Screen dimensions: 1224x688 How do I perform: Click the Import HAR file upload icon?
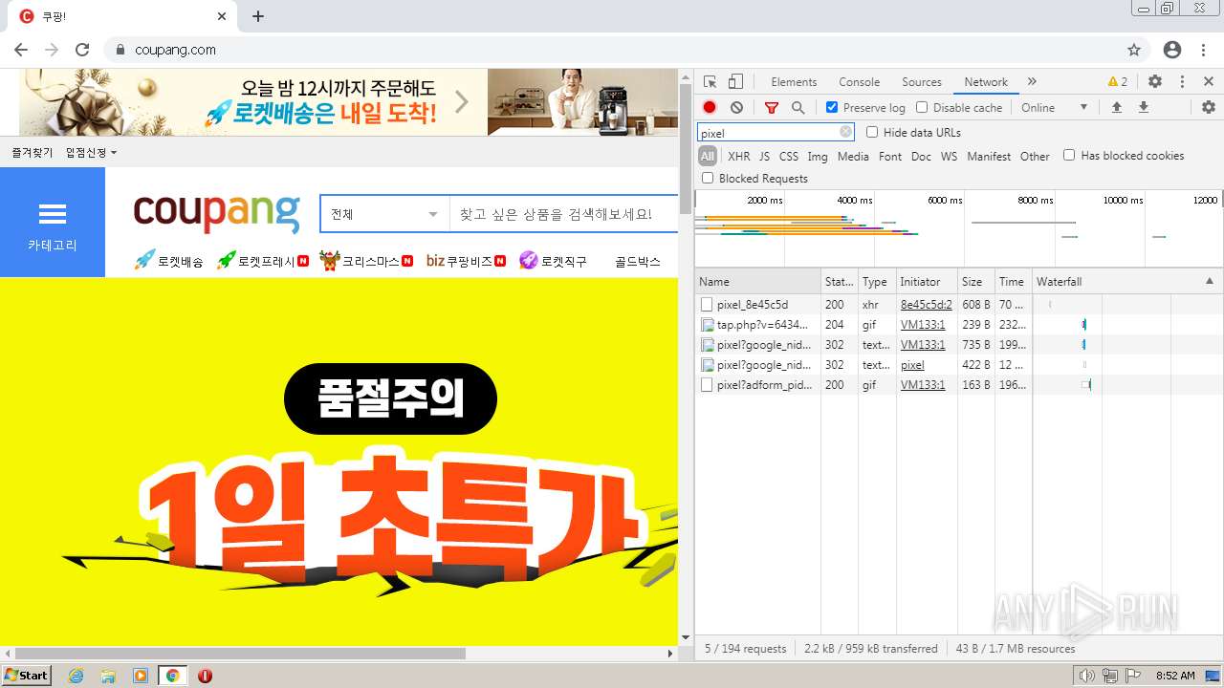(1116, 108)
